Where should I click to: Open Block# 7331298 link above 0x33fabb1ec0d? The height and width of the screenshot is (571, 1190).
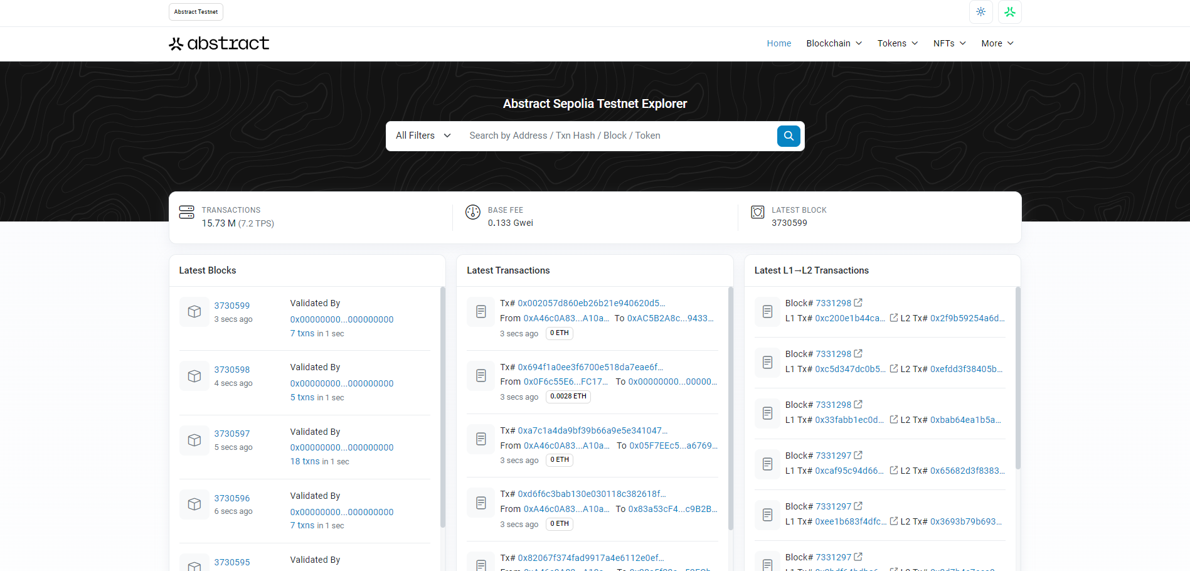[x=833, y=405]
